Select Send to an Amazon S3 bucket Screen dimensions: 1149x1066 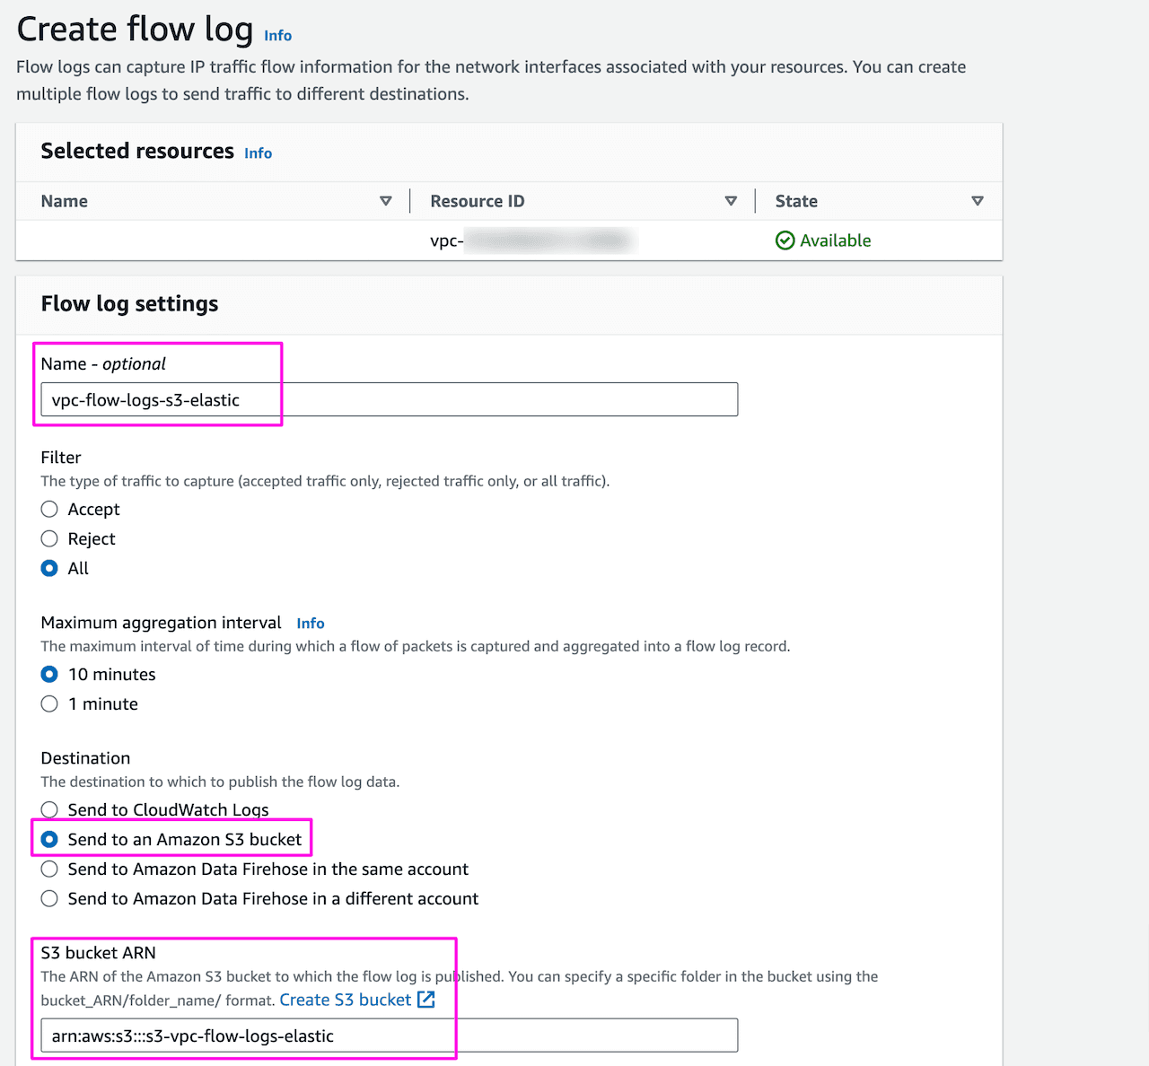[x=49, y=839]
